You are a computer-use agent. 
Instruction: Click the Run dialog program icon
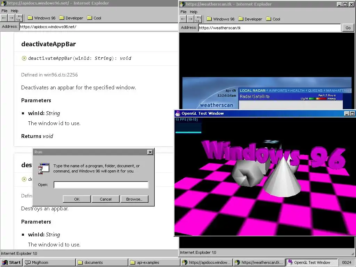pyautogui.click(x=44, y=169)
